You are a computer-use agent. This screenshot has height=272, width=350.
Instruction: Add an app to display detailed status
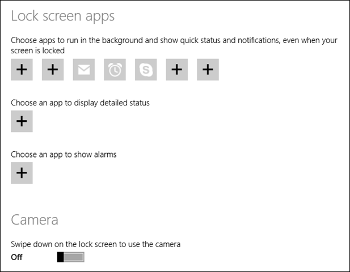22,121
